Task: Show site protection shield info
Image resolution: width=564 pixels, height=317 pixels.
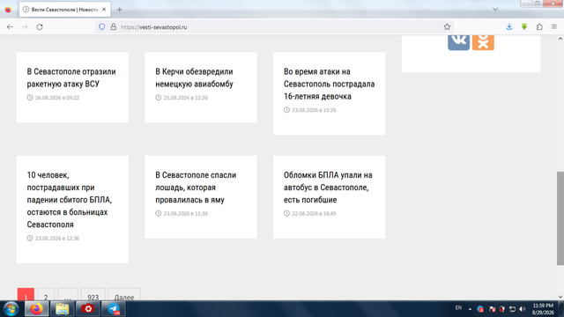Action: [102, 27]
